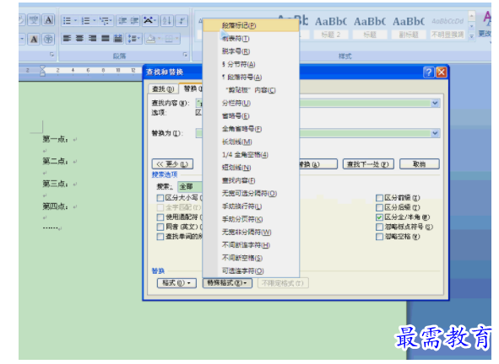Center text with ribbon alignment icon
Screen dimensions: 499x364
[79, 39]
